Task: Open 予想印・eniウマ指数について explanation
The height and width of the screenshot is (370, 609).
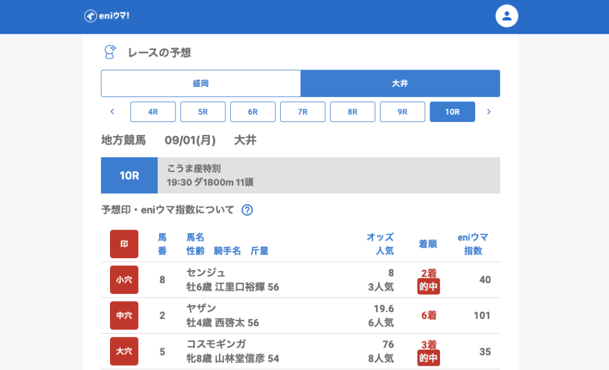Action: (x=169, y=210)
